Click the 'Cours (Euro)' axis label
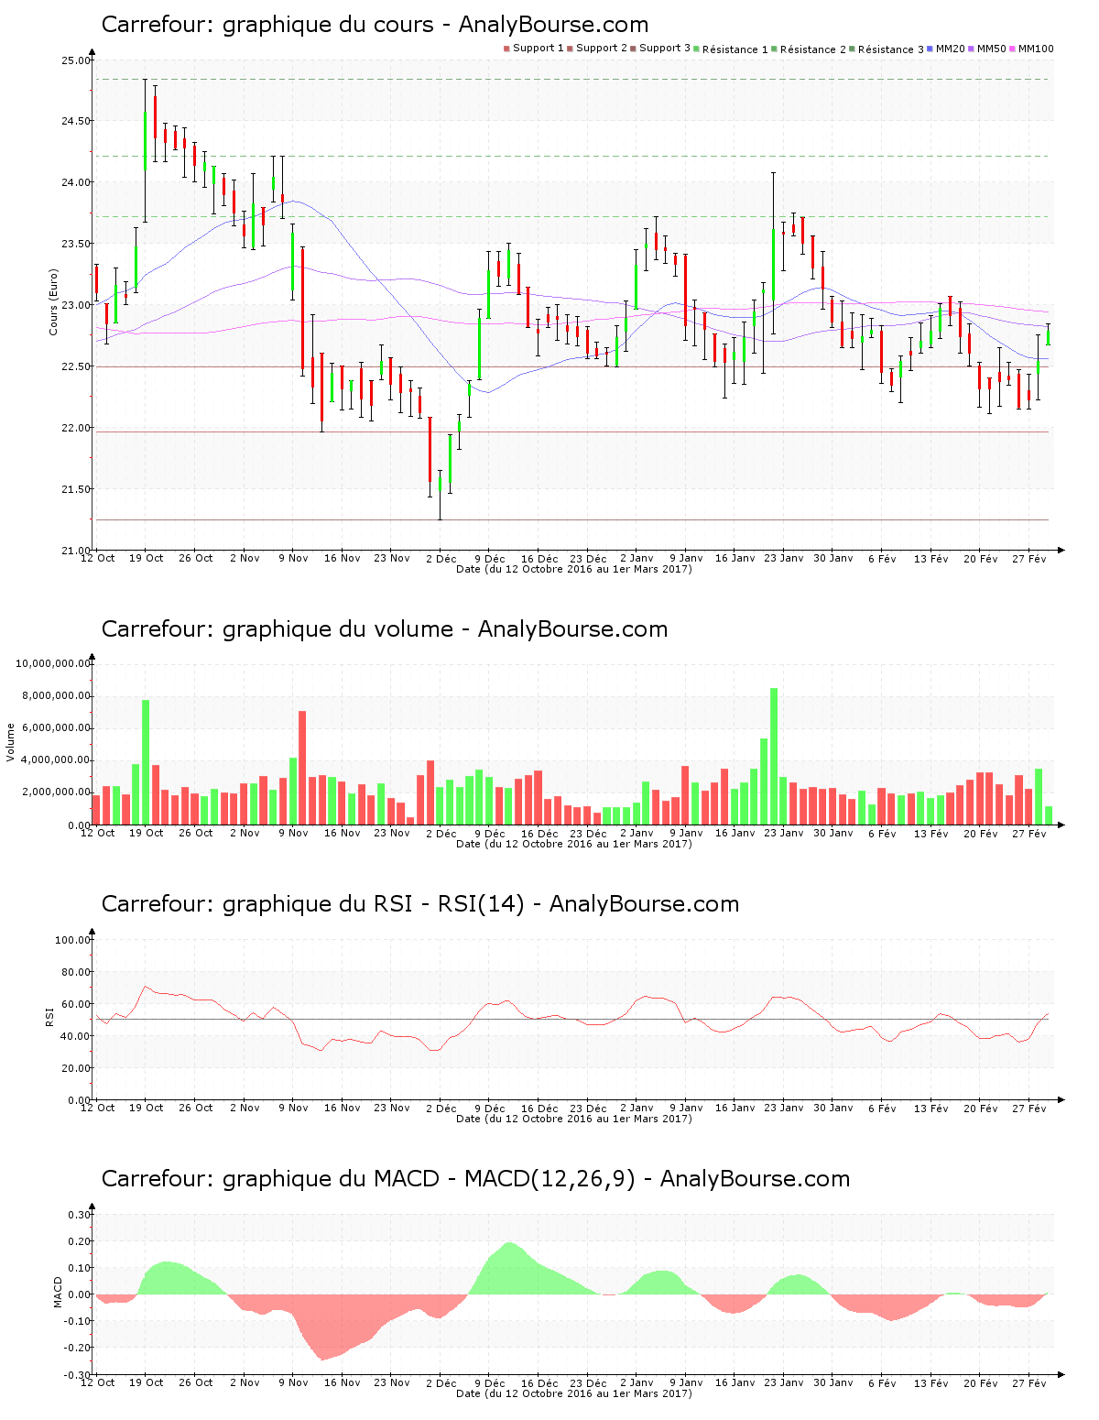Viewport: 1099px width, 1420px height. [53, 301]
